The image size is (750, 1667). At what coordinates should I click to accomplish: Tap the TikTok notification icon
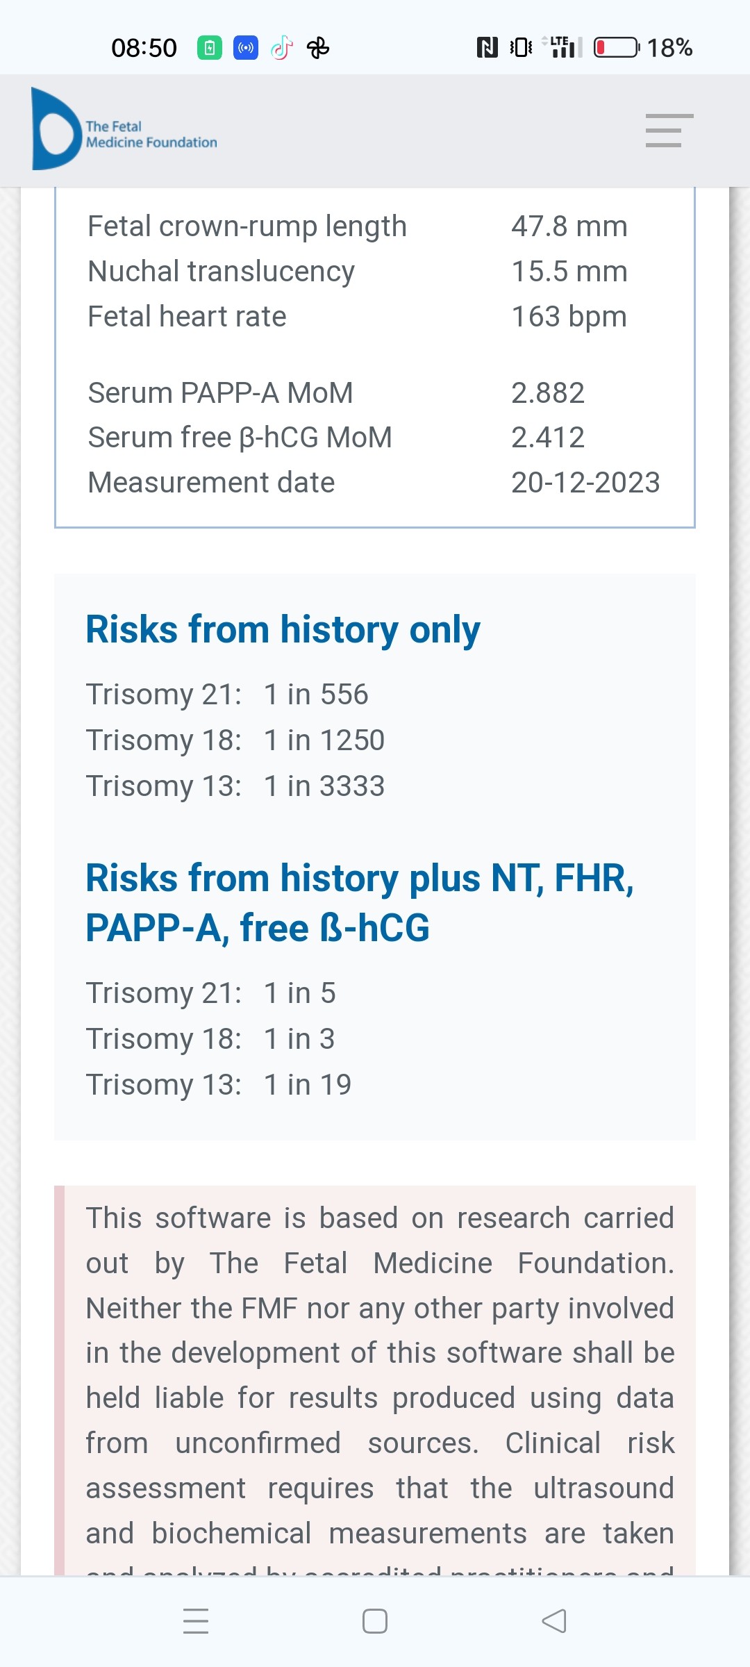point(281,48)
